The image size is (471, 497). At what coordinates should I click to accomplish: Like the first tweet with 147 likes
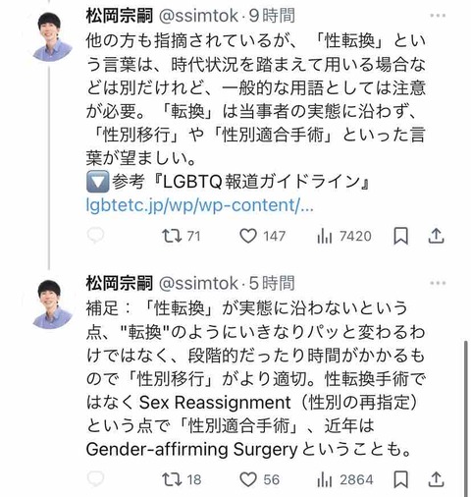263,236
